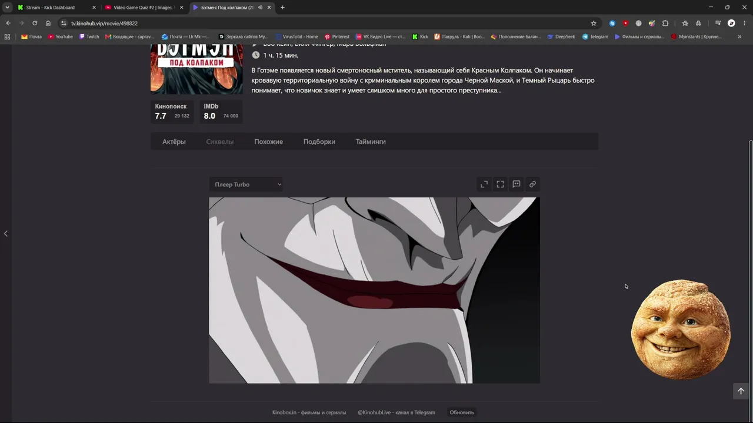
Task: Open the YouTube bookmark
Action: pyautogui.click(x=61, y=36)
